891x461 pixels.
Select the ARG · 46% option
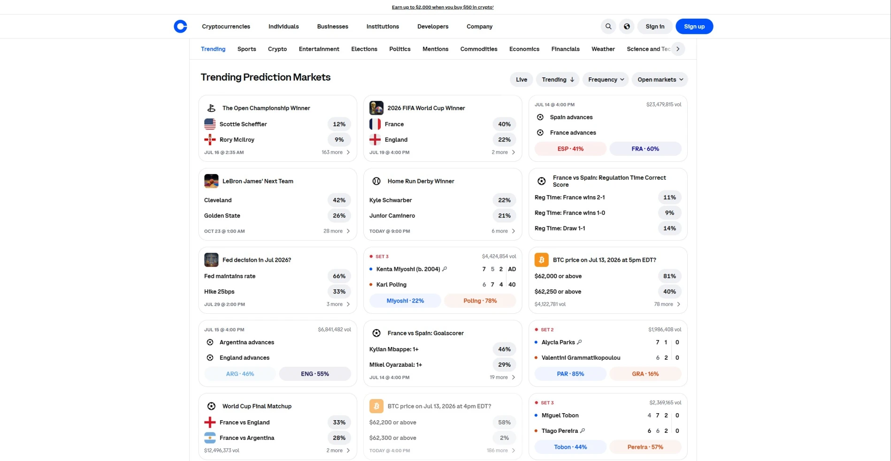coord(240,374)
